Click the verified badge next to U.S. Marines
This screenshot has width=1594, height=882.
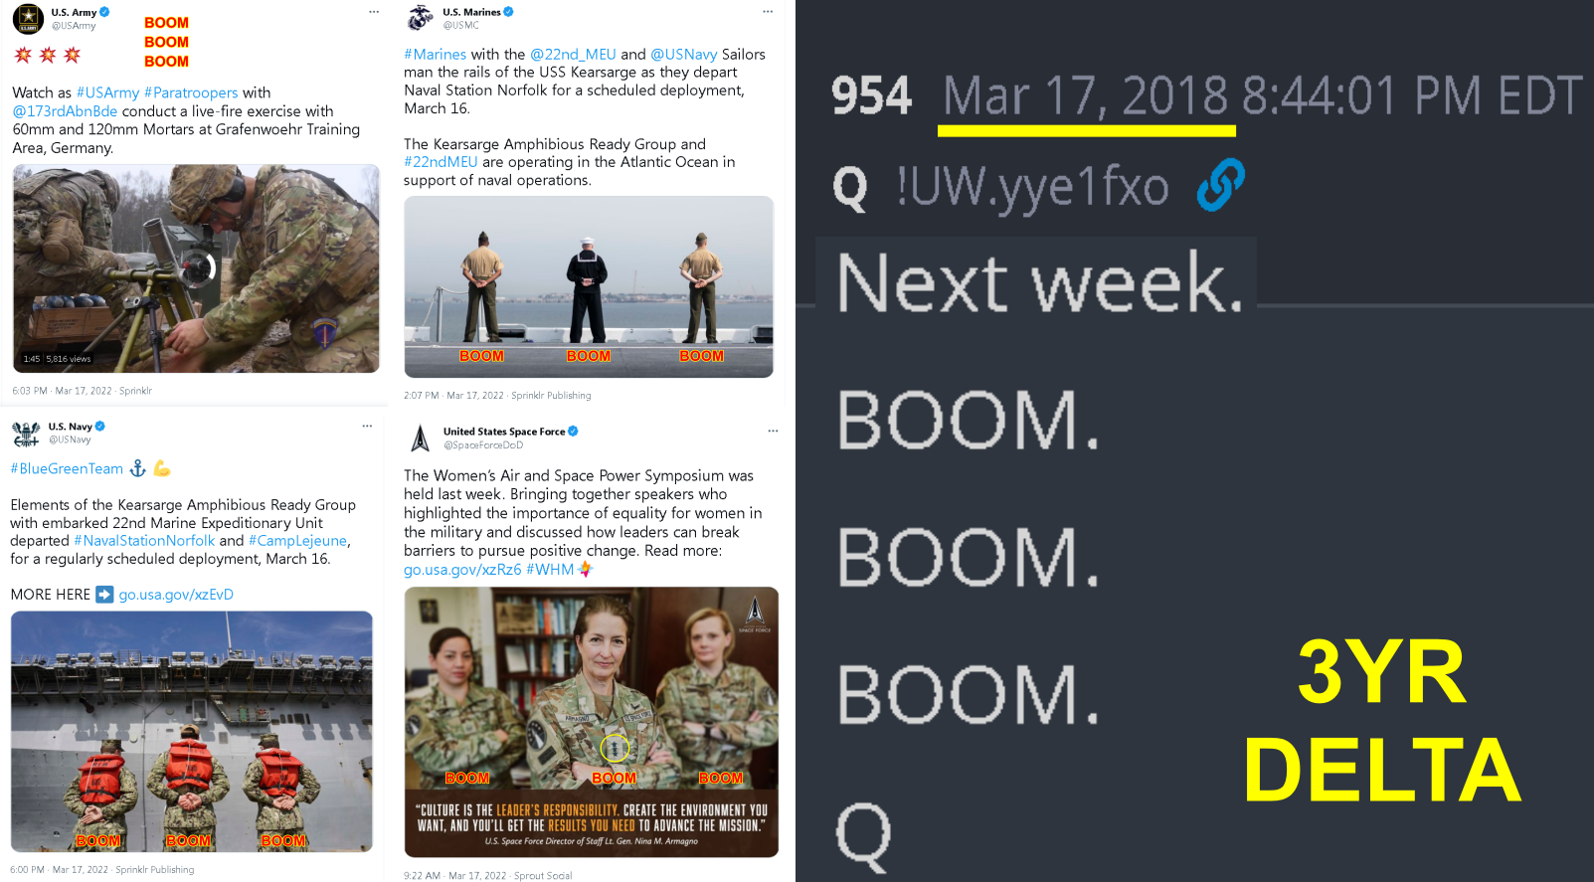click(x=508, y=12)
